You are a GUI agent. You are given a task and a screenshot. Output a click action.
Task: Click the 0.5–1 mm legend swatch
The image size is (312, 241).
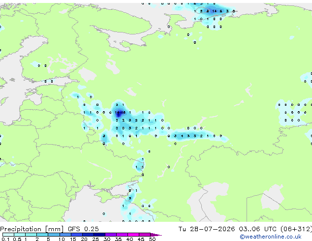coord(20,235)
